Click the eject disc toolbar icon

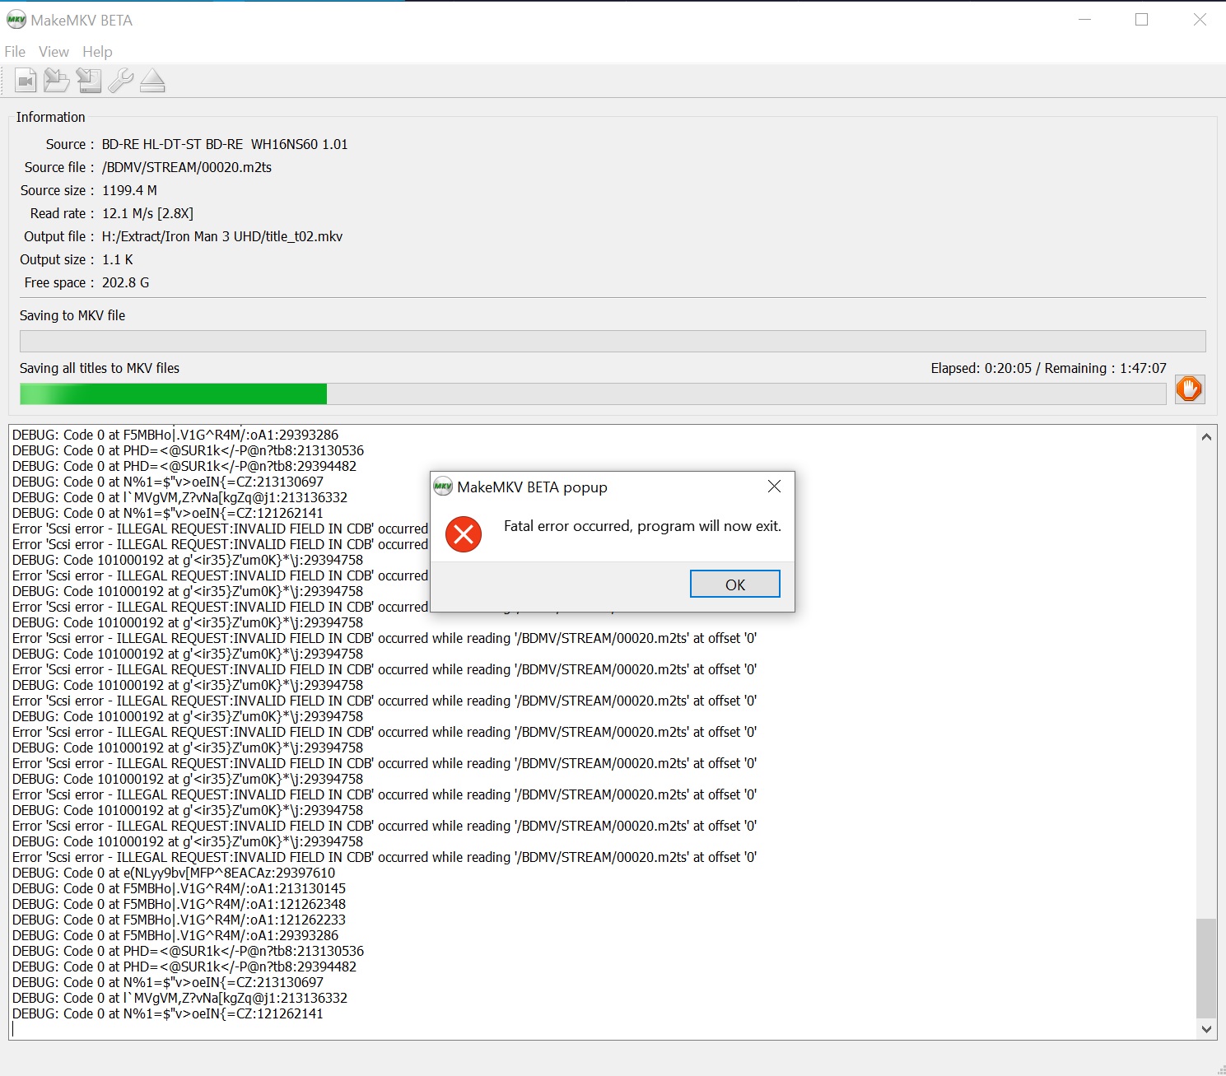point(152,81)
